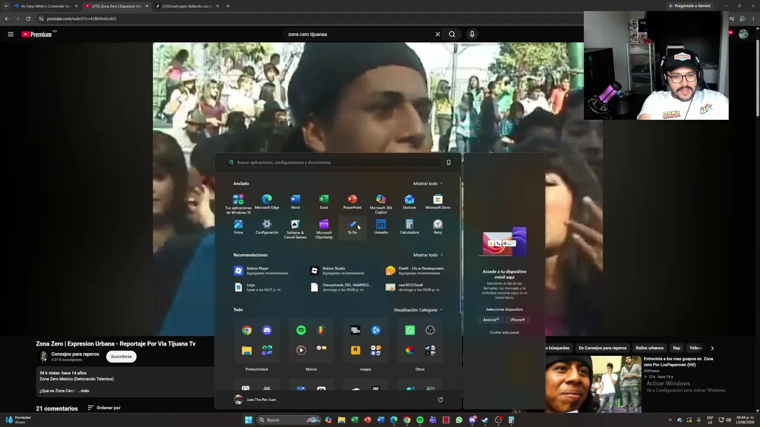760x427 pixels.
Task: Open Microsoft Edge from pinned apps
Action: tap(267, 202)
